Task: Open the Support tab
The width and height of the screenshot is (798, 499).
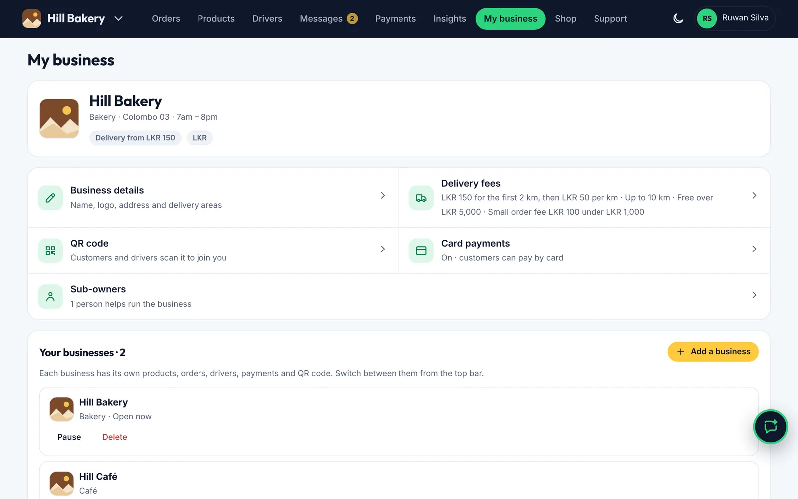Action: (x=610, y=19)
